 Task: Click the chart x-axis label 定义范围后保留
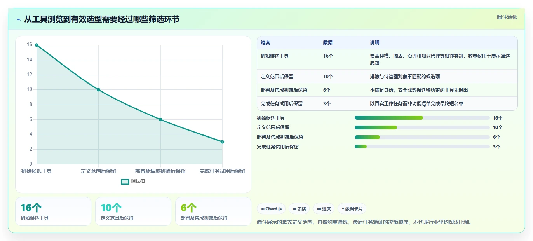point(98,171)
